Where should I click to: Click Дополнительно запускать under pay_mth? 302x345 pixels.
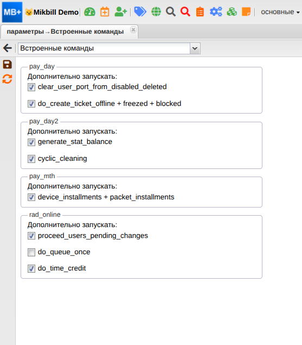point(72,186)
